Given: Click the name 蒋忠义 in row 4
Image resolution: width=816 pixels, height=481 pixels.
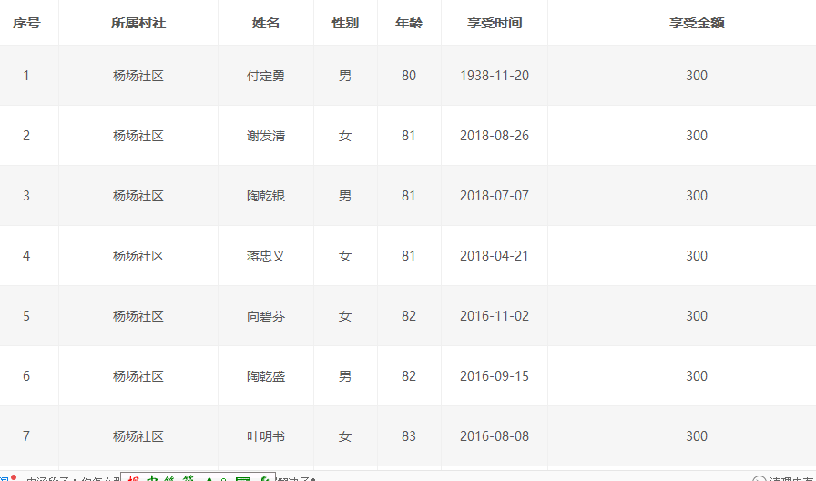Looking at the screenshot, I should [266, 256].
